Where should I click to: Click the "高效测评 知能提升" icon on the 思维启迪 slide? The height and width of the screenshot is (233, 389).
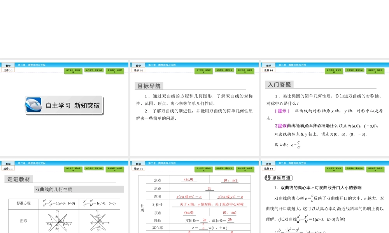click(375, 169)
